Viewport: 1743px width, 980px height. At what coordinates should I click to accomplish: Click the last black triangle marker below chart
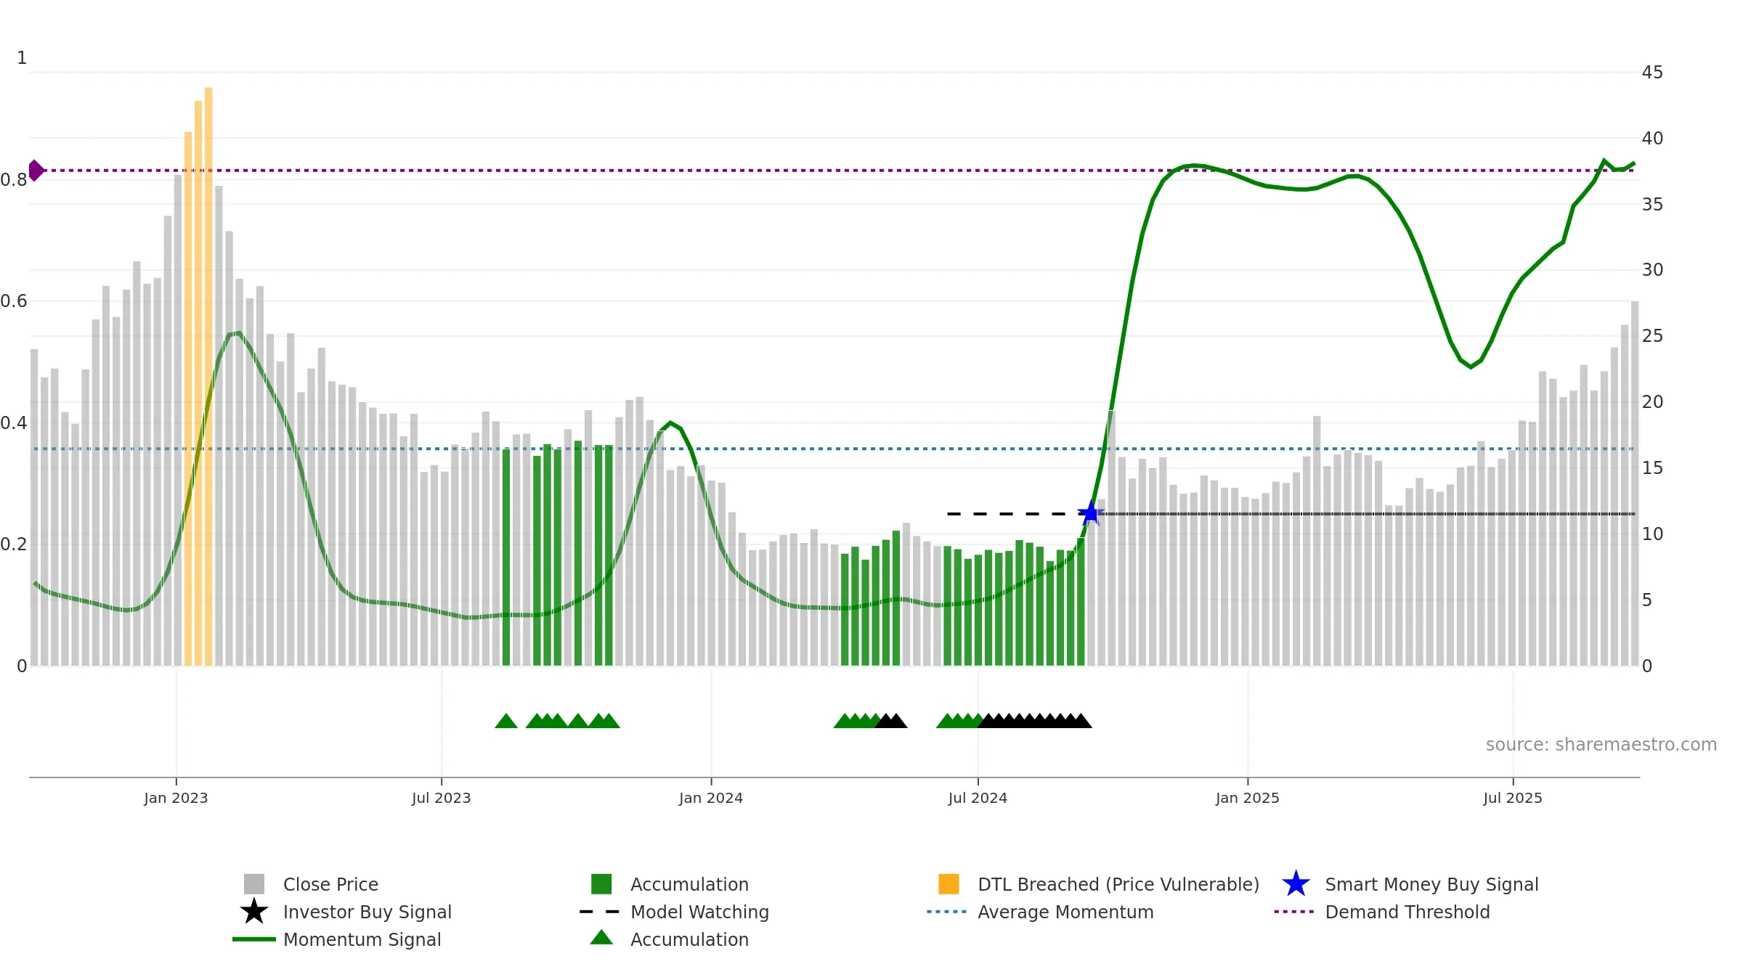pos(1081,721)
